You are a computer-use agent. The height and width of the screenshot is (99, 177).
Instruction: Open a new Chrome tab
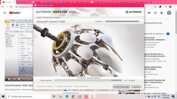coord(151,2)
